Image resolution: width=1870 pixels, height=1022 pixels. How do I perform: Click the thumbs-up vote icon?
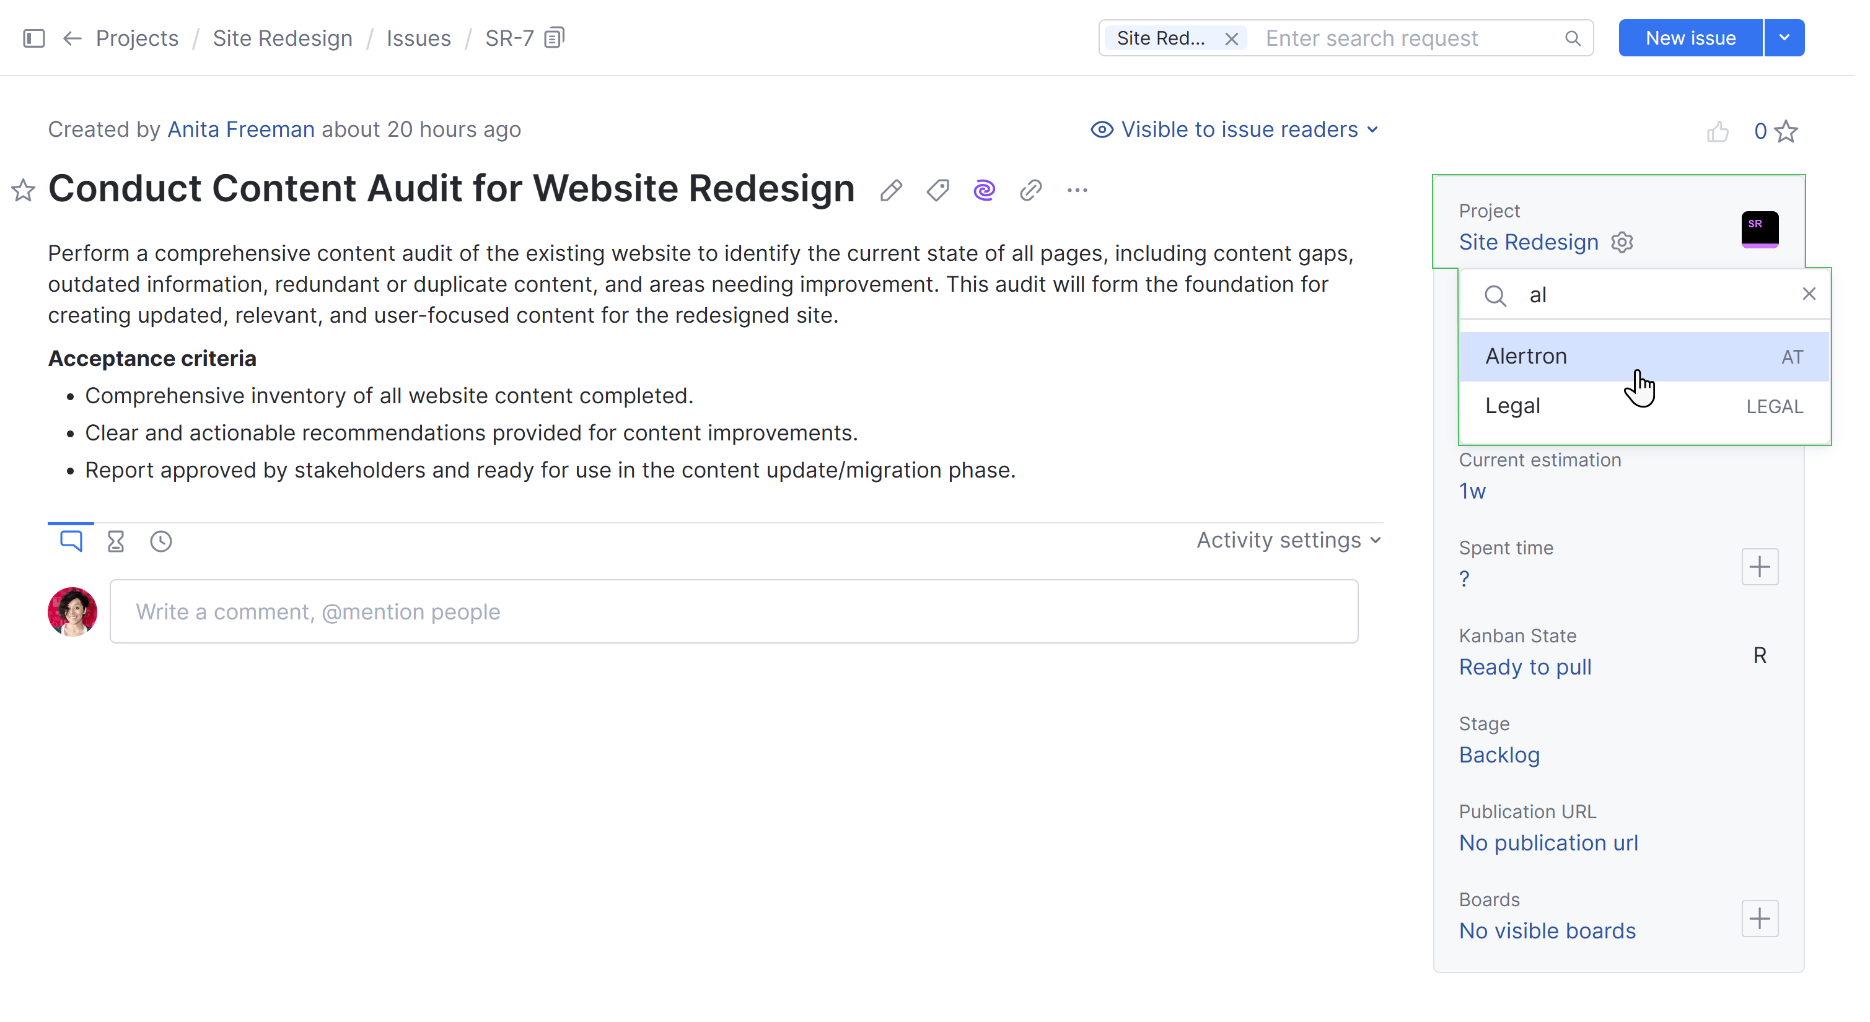point(1717,131)
